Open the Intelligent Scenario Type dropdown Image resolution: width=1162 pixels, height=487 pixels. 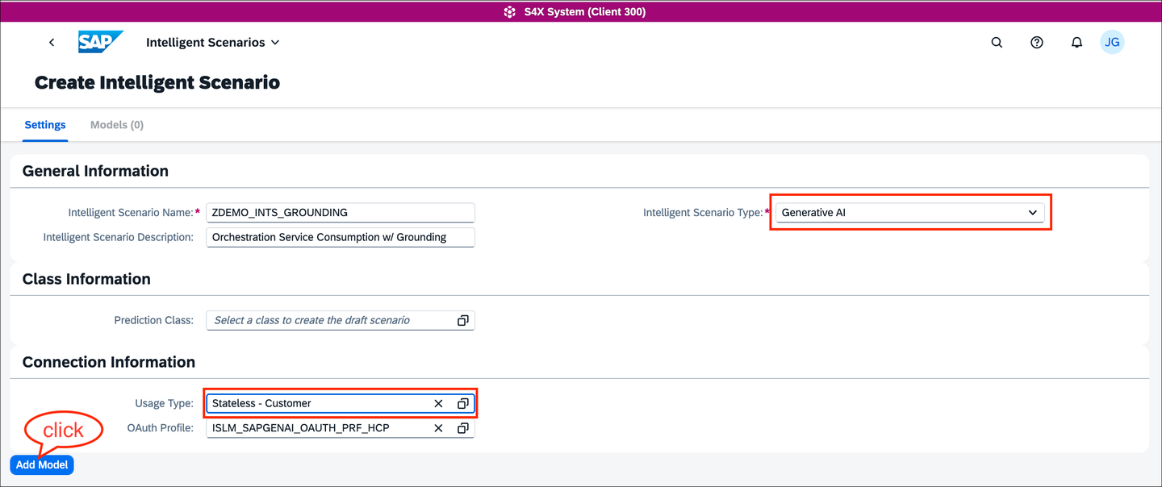coord(909,213)
